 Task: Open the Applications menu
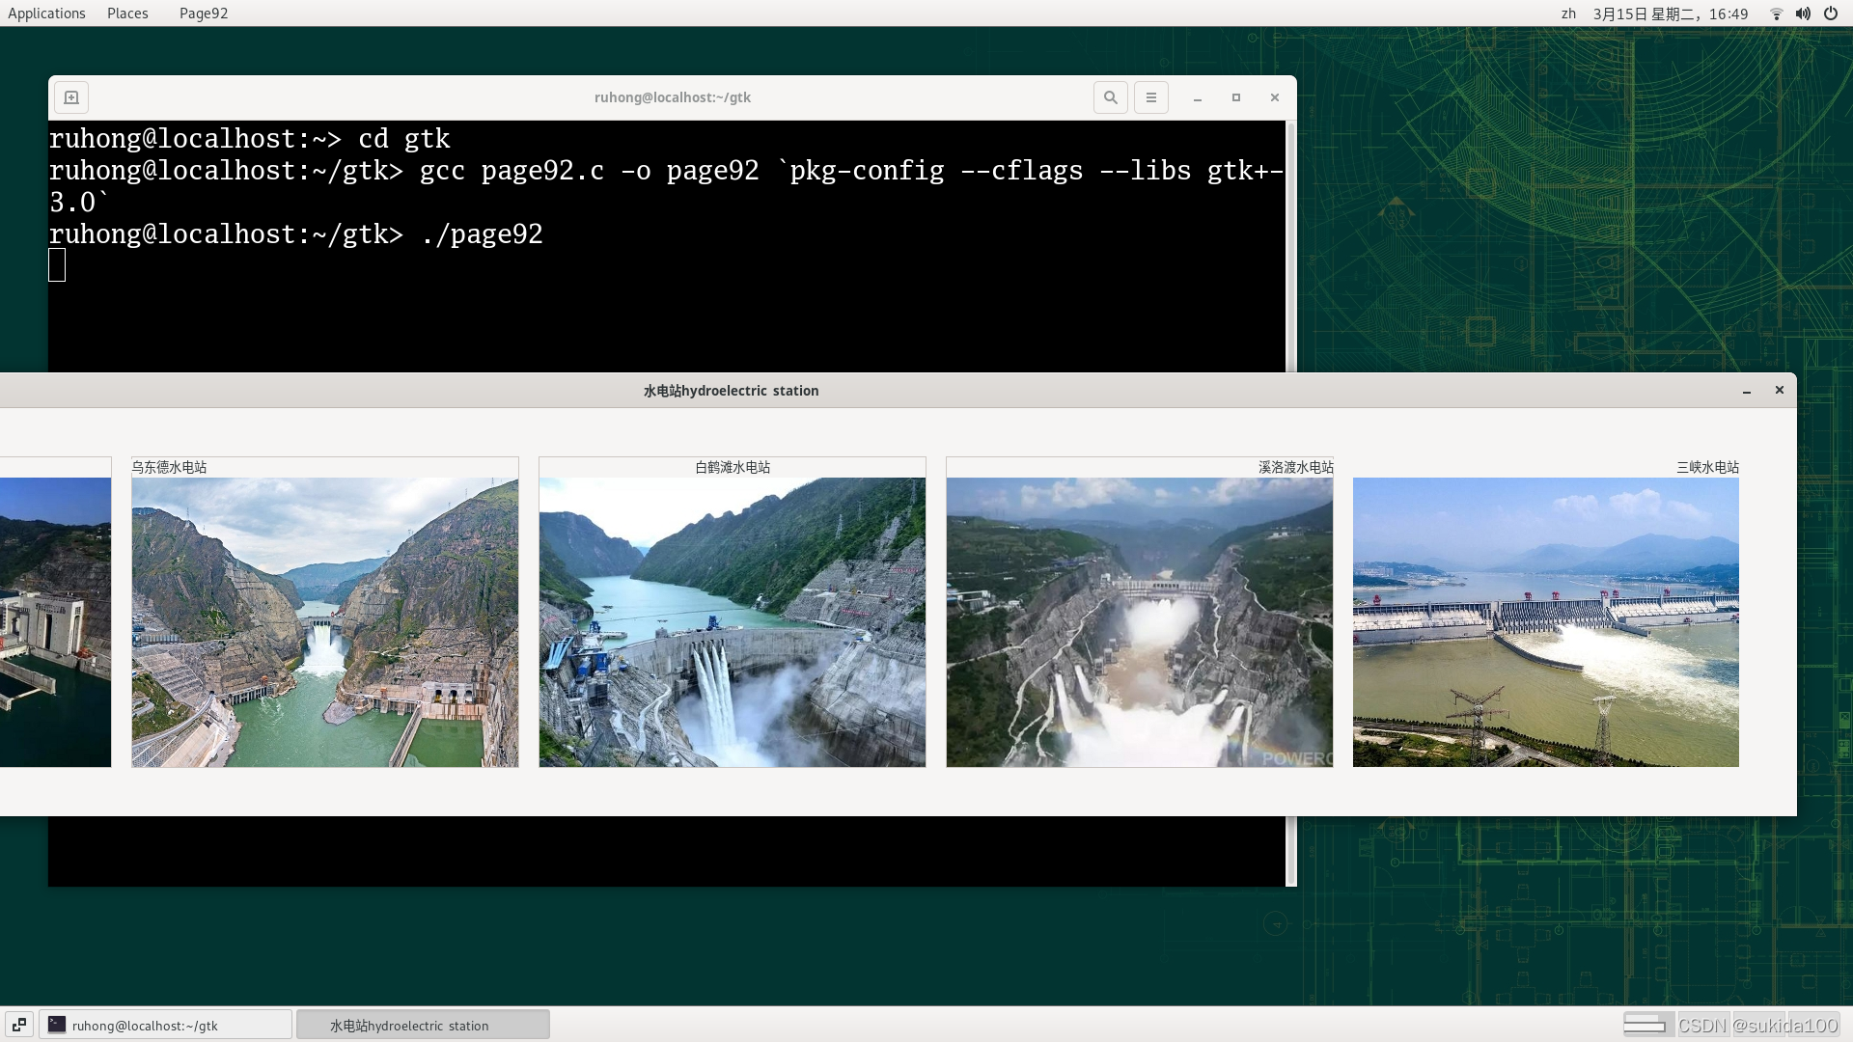[46, 14]
